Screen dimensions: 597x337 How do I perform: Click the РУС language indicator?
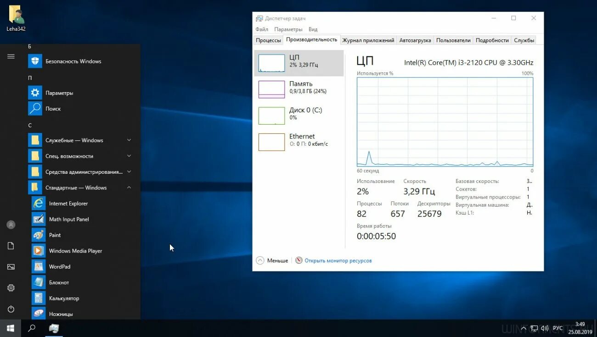558,328
